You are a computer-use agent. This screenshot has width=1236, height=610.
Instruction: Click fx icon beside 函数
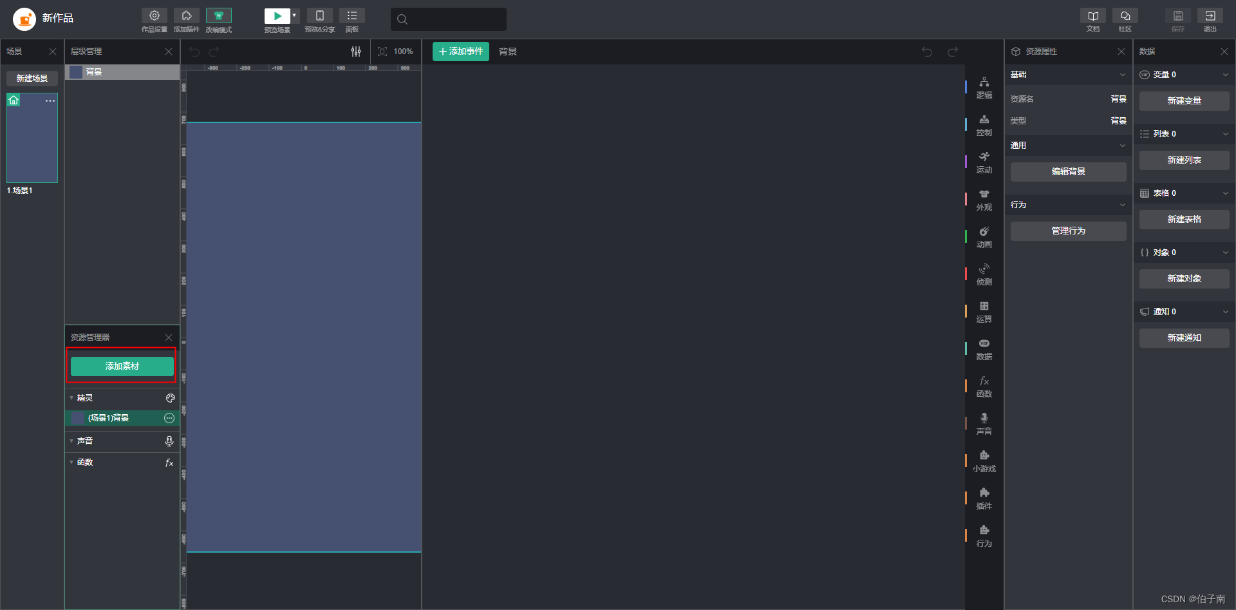169,462
